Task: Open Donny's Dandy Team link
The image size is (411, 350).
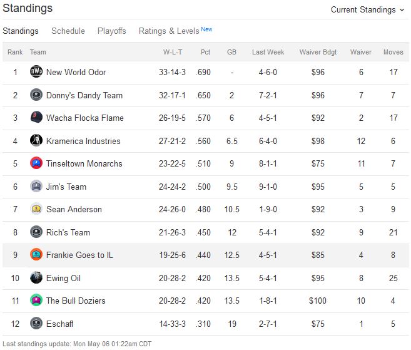Action: (x=84, y=95)
